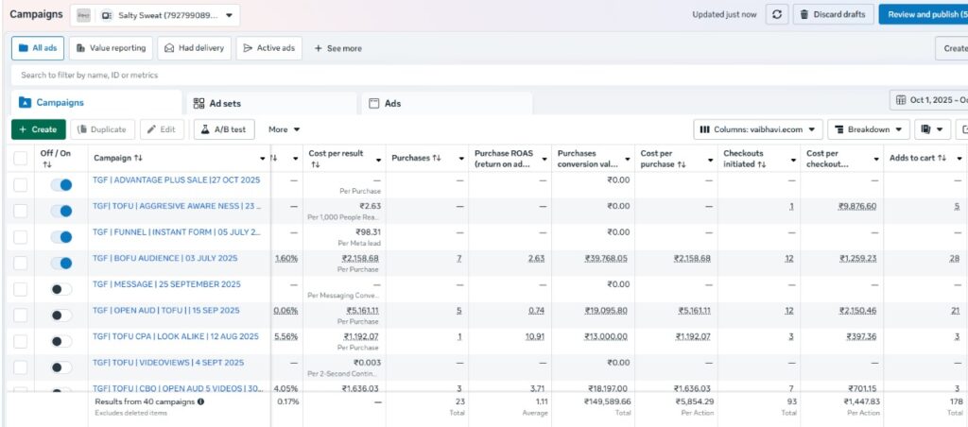The height and width of the screenshot is (427, 968).
Task: Turn off TGF Advantage Plus Sale campaign
Action: pyautogui.click(x=60, y=185)
